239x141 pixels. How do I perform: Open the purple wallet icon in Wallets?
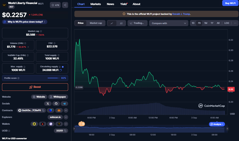click(x=51, y=124)
